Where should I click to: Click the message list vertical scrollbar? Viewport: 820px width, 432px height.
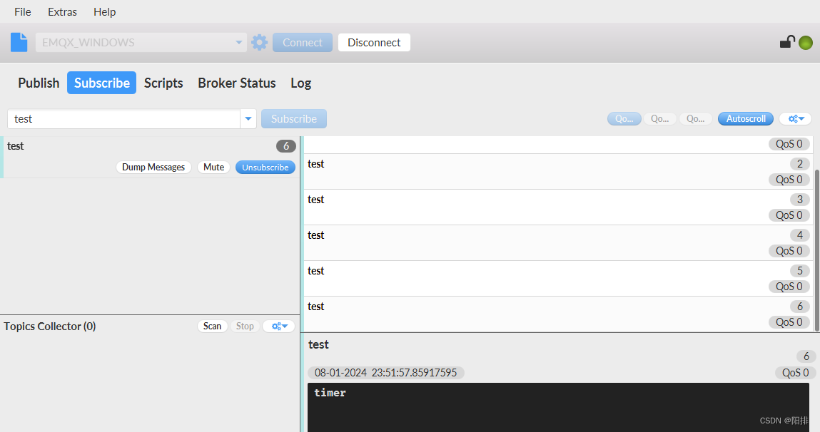coord(817,250)
